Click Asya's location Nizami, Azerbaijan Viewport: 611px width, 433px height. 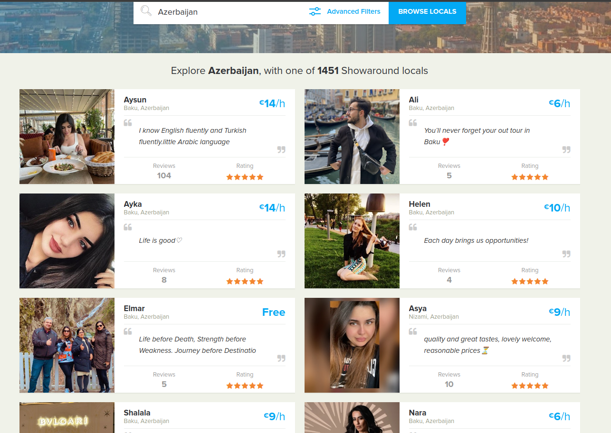coord(434,317)
